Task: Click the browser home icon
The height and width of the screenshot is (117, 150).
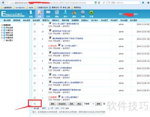Action: coord(148,3)
